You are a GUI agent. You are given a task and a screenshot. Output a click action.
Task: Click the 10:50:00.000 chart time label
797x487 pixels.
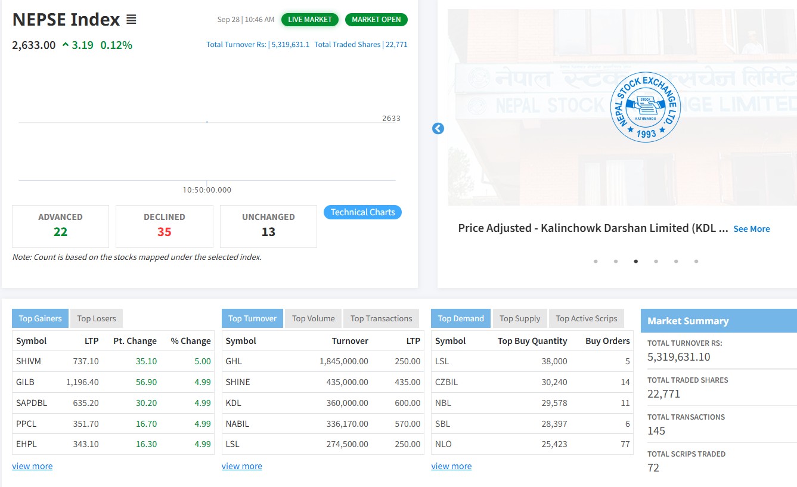pyautogui.click(x=207, y=190)
